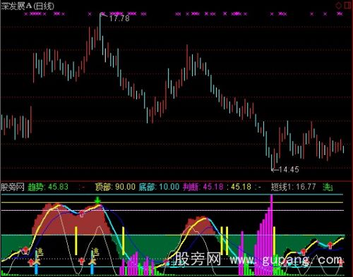Click the candlestick at the 17.78 peak
353x277 pixels.
pos(100,26)
